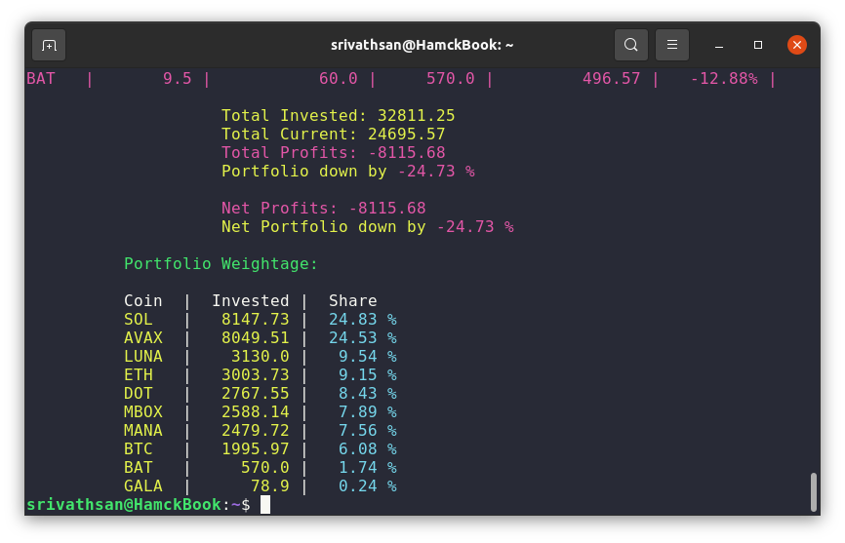The height and width of the screenshot is (543, 845).
Task: Open the hamburger menu
Action: (672, 45)
